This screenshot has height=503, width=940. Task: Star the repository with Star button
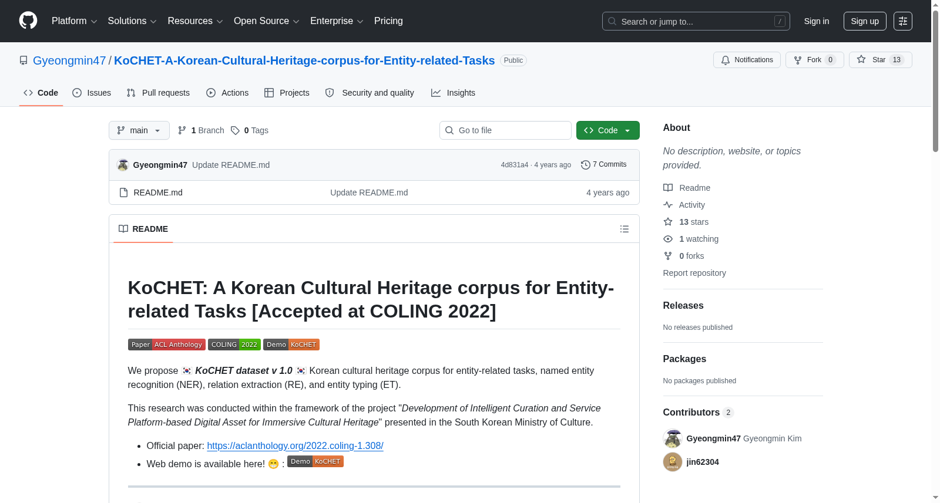click(880, 60)
